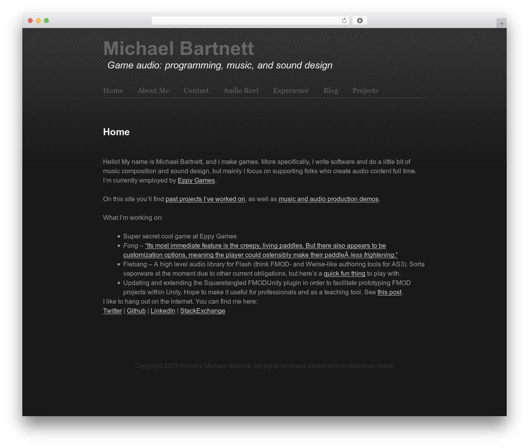Minimize the window with the yellow button
The height and width of the screenshot is (448, 529).
tap(38, 21)
